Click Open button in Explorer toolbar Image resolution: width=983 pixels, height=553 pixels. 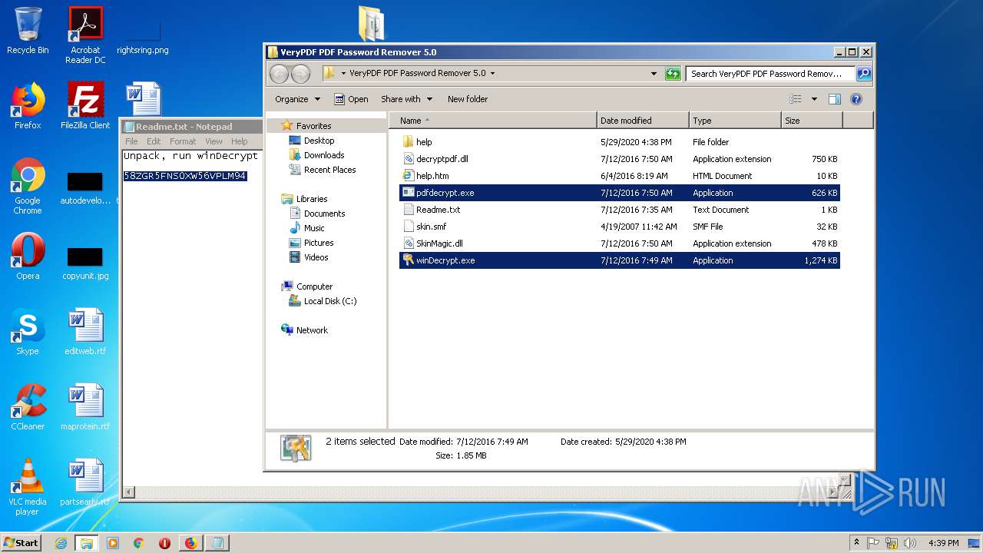351,99
